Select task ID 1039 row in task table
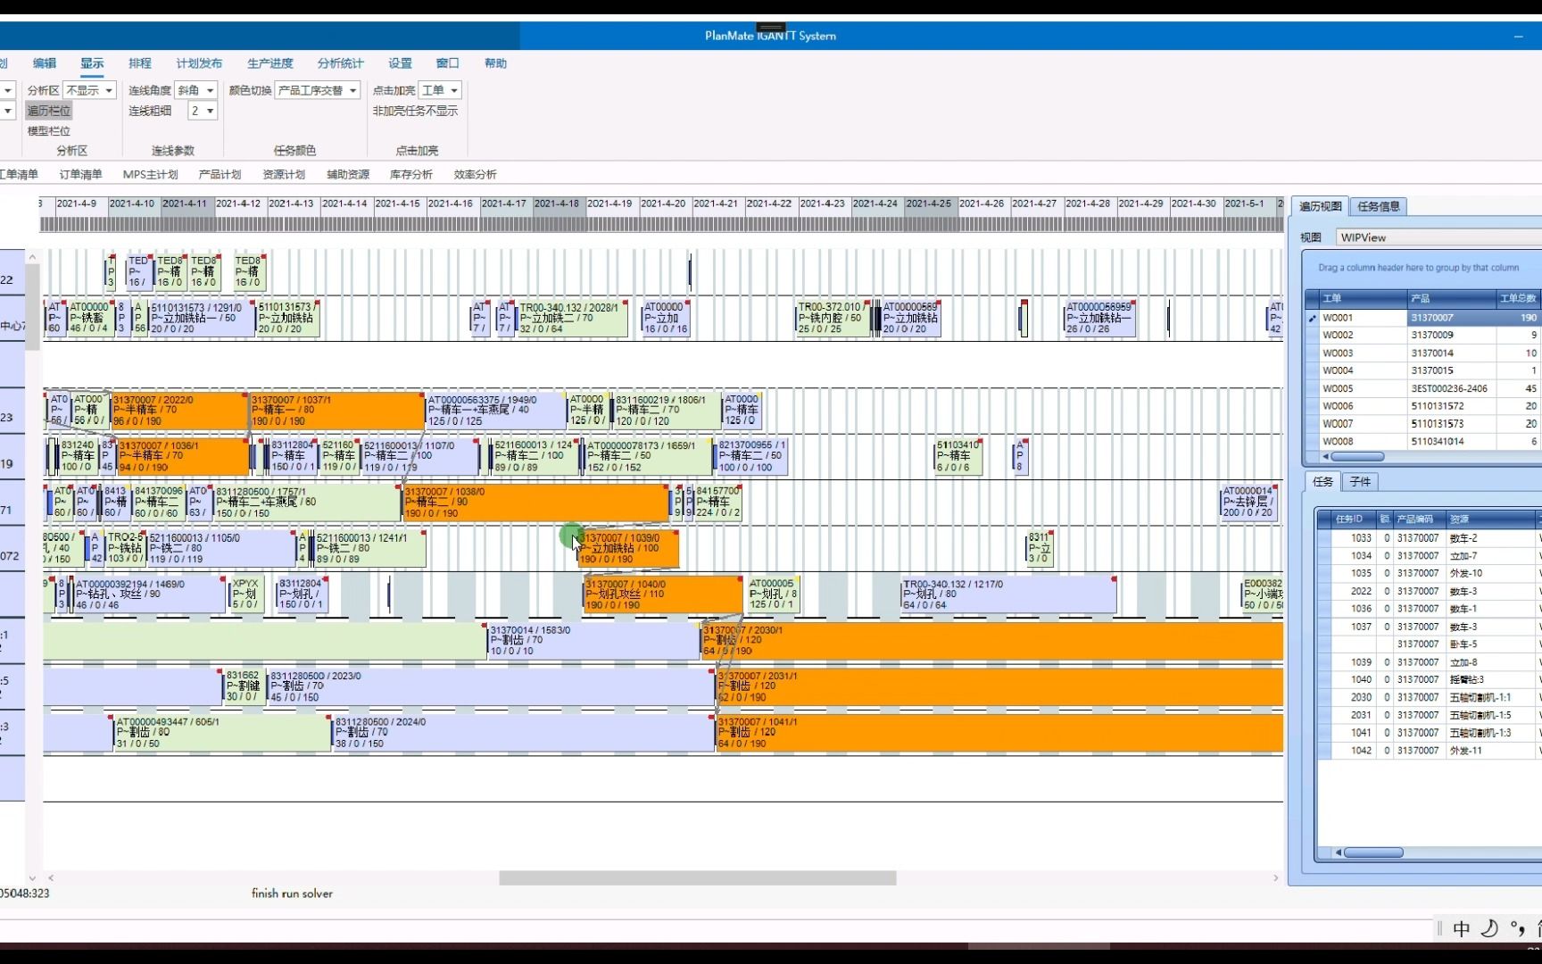 coord(1430,662)
